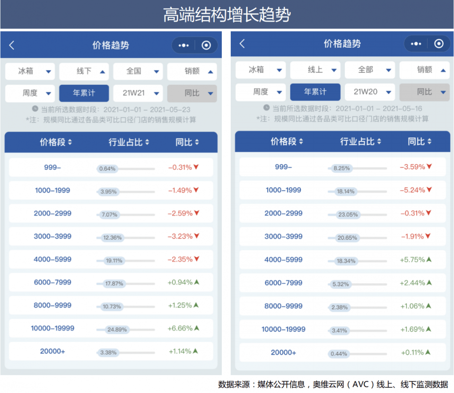Select 6000-7999 row in right table
This screenshot has height=393, width=454.
342,283
